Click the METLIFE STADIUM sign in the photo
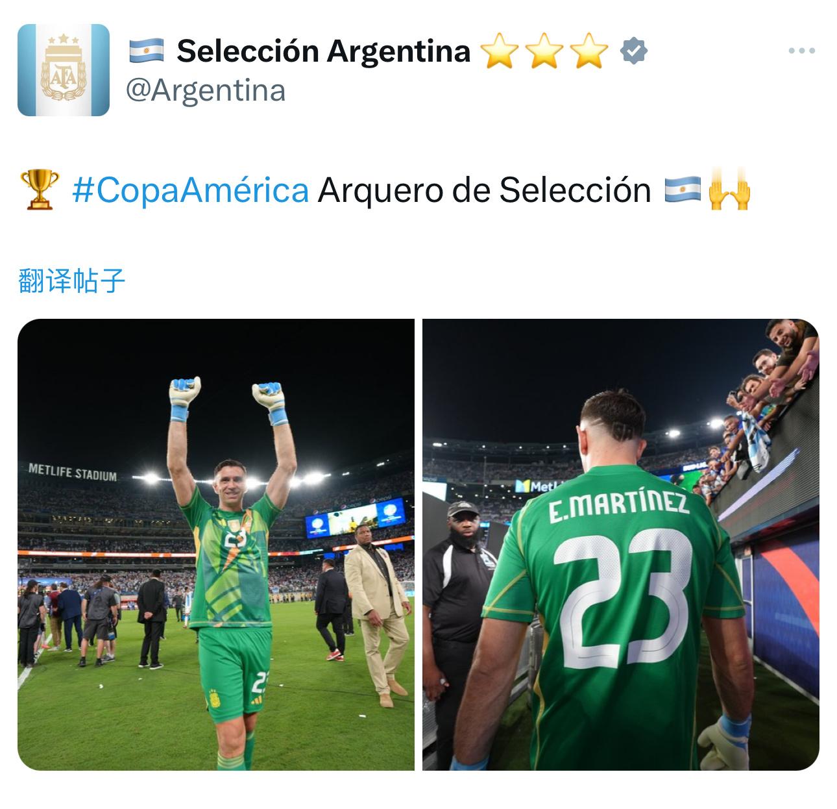This screenshot has height=809, width=837. point(73,471)
